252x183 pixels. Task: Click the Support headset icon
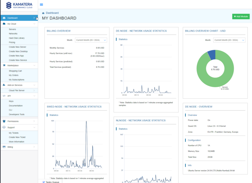(x=4, y=127)
